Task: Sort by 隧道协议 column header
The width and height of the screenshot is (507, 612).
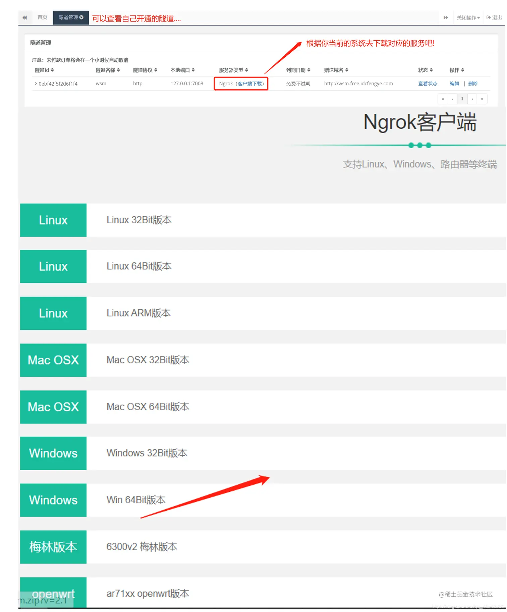Action: pyautogui.click(x=145, y=70)
